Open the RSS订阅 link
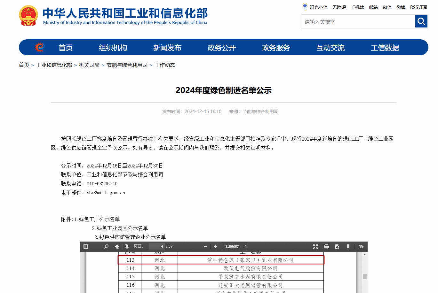The width and height of the screenshot is (438, 293). tap(418, 7)
